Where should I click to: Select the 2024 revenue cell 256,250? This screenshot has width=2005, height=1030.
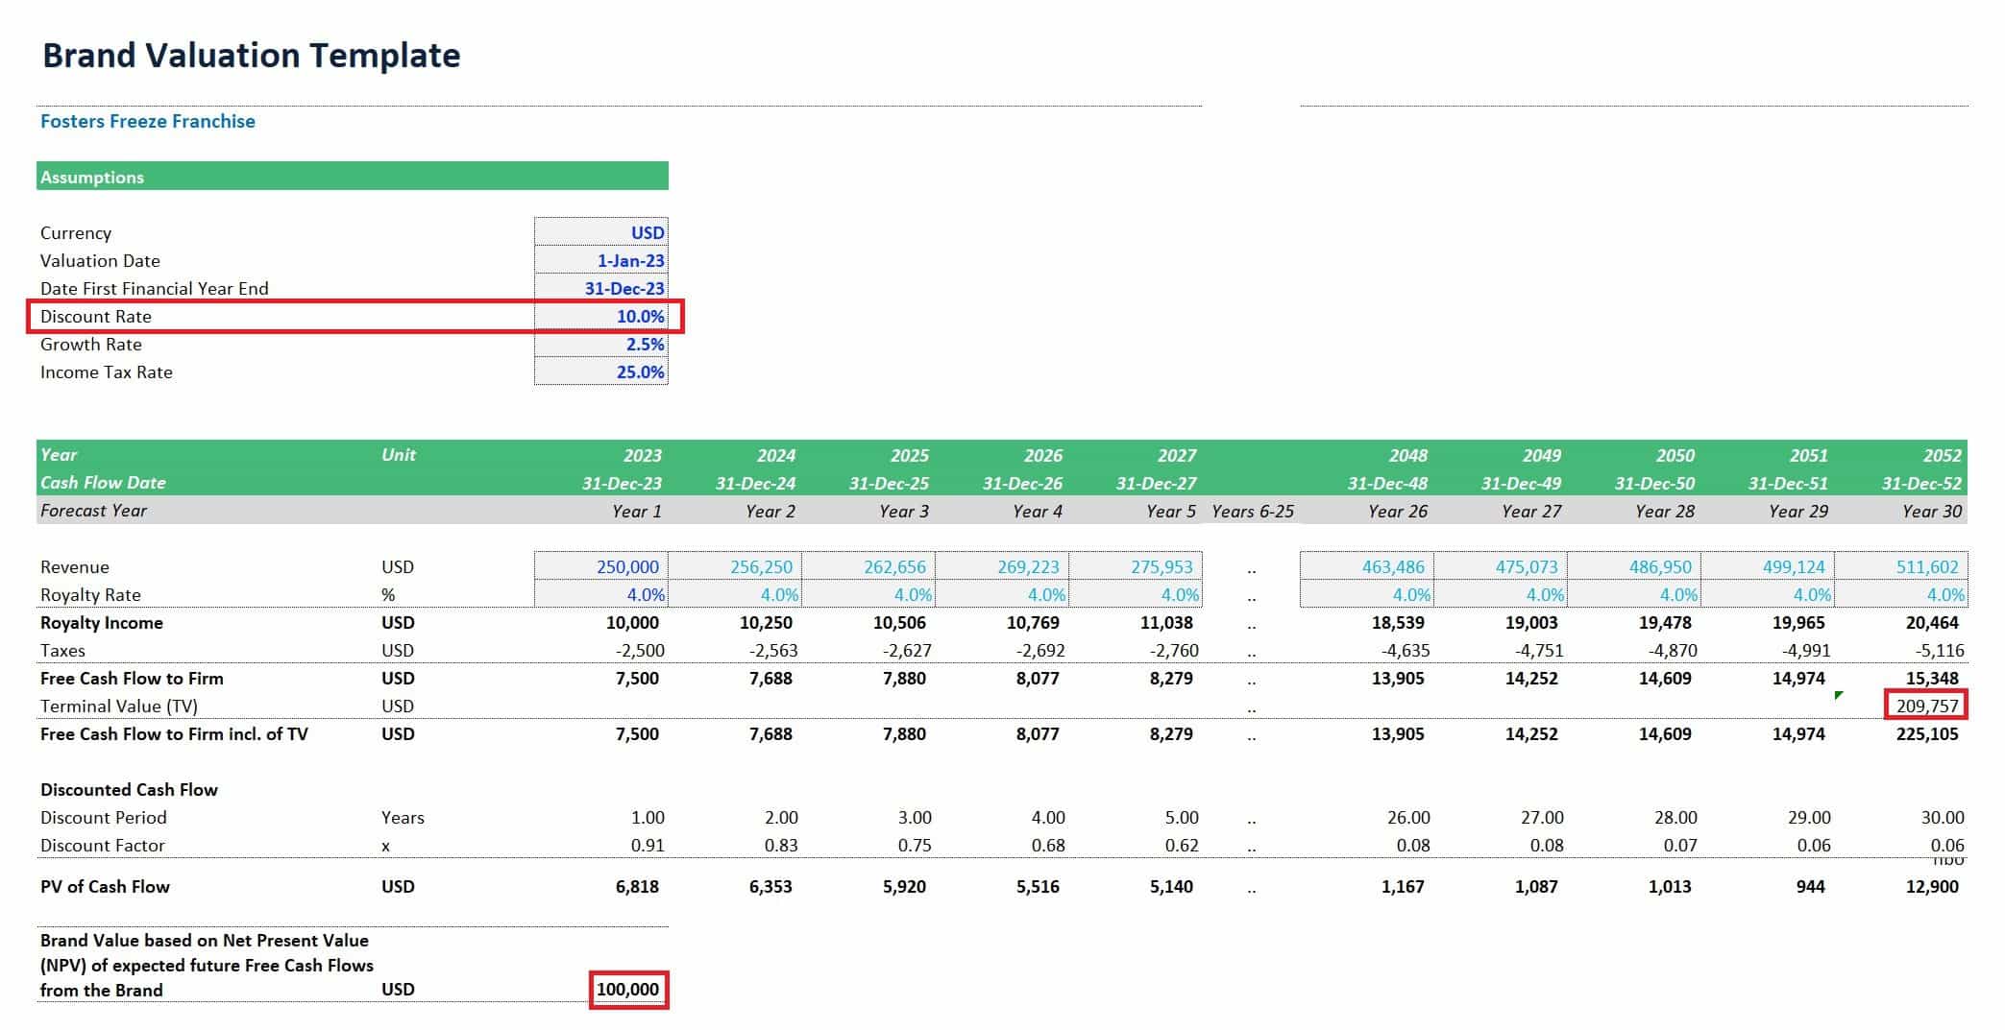[x=735, y=566]
